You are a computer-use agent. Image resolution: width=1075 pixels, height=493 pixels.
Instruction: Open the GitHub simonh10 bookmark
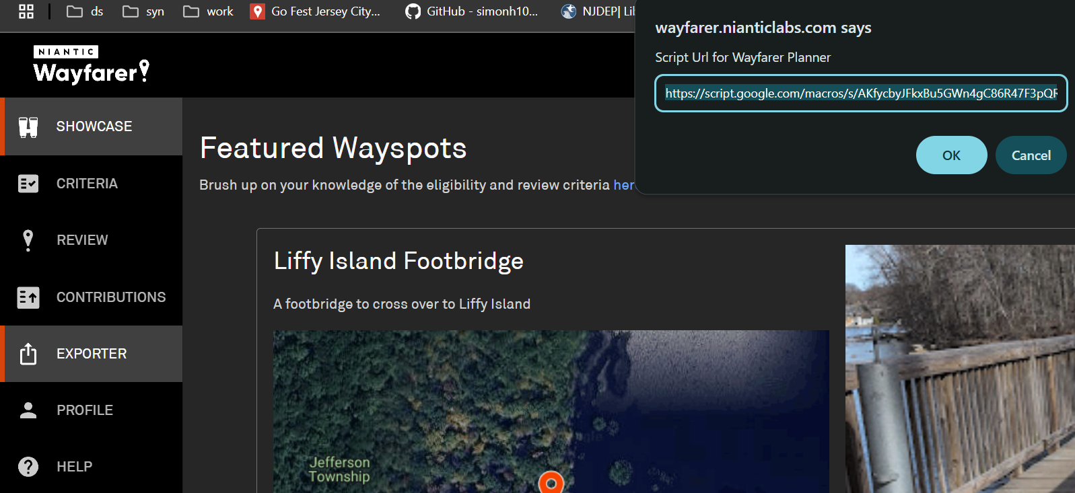pyautogui.click(x=472, y=11)
